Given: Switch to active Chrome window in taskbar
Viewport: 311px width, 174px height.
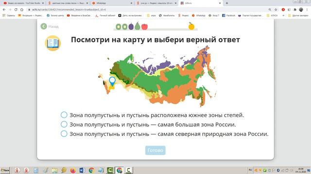Looking at the screenshot, I should (119, 170).
